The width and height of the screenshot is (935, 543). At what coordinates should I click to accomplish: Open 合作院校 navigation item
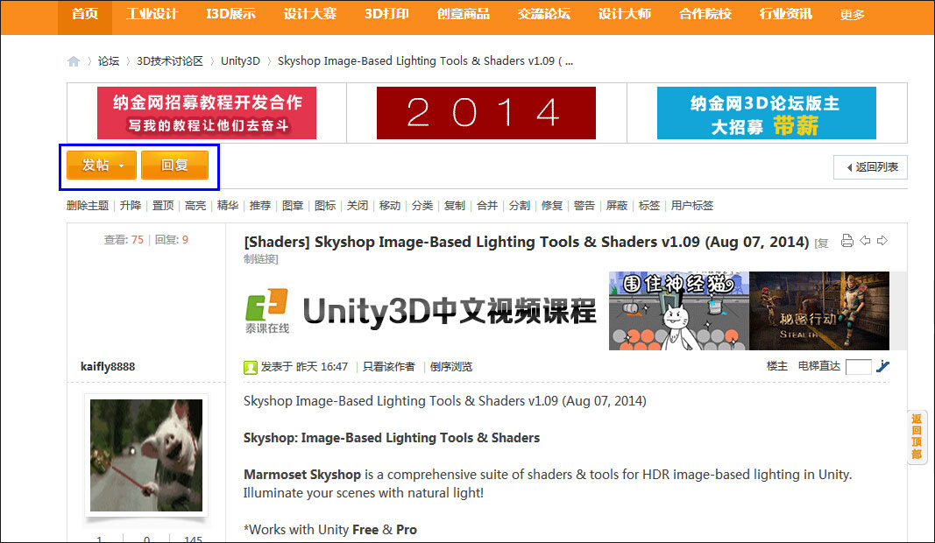tap(705, 14)
